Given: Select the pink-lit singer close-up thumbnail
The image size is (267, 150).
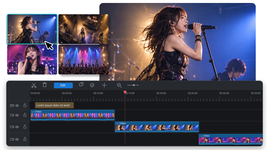Looking at the screenshot, I should click(x=32, y=60).
